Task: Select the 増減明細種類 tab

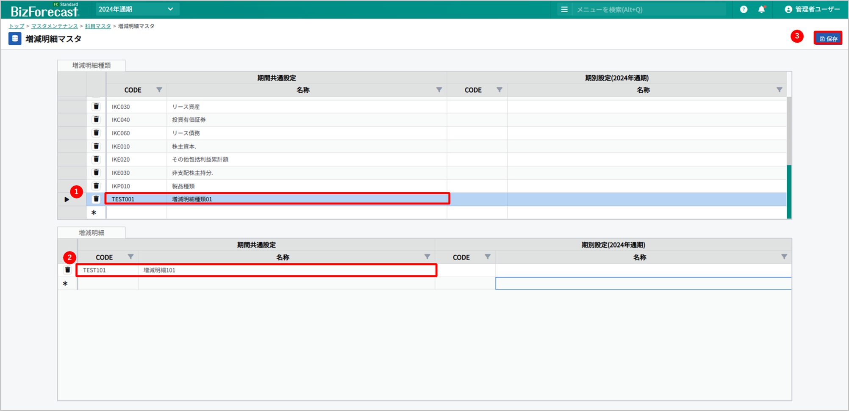Action: coord(92,66)
